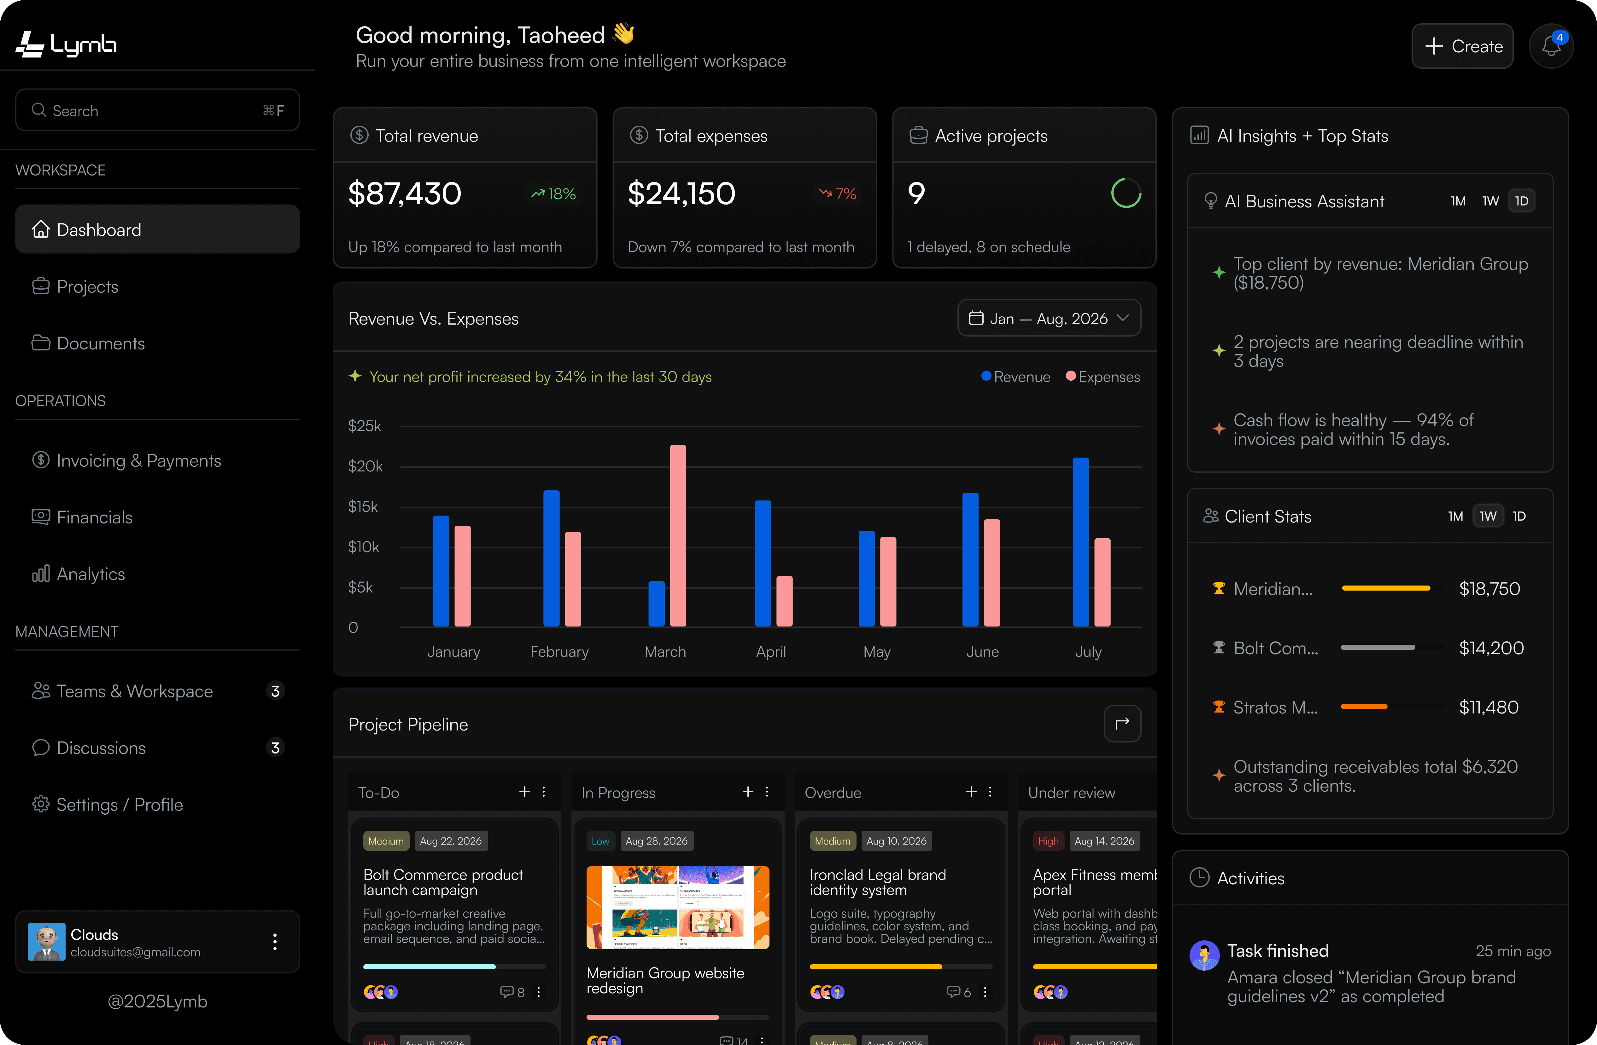This screenshot has width=1597, height=1045.
Task: Click Meridian revenue progress bar
Action: coord(1392,588)
